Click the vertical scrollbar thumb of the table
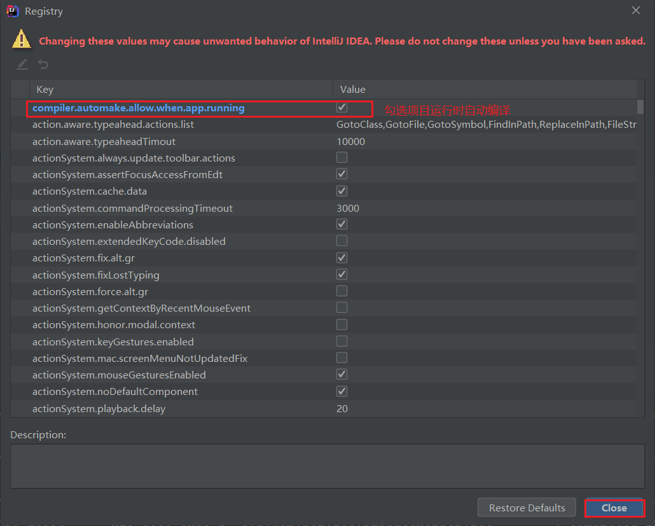This screenshot has width=655, height=526. [640, 107]
